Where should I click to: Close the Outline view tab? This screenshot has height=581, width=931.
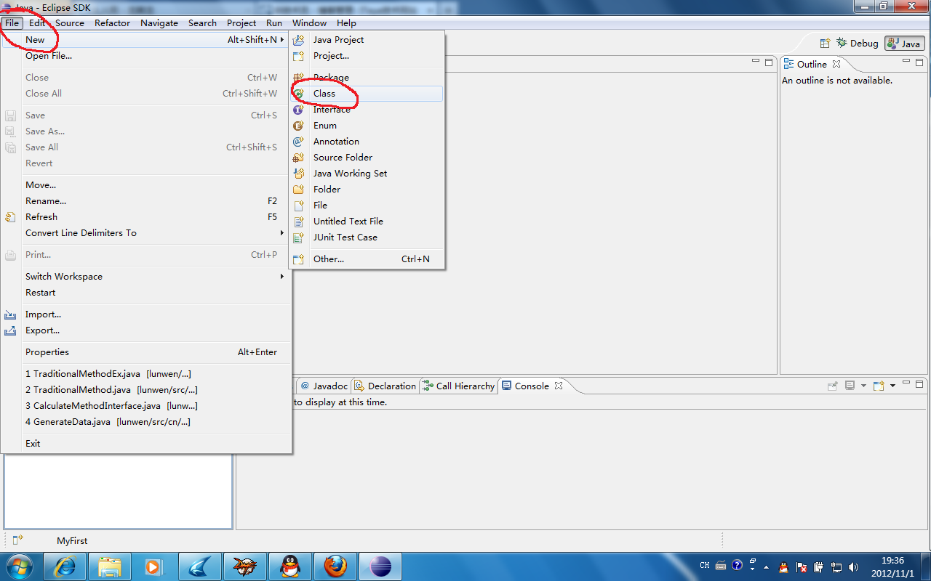pos(836,64)
